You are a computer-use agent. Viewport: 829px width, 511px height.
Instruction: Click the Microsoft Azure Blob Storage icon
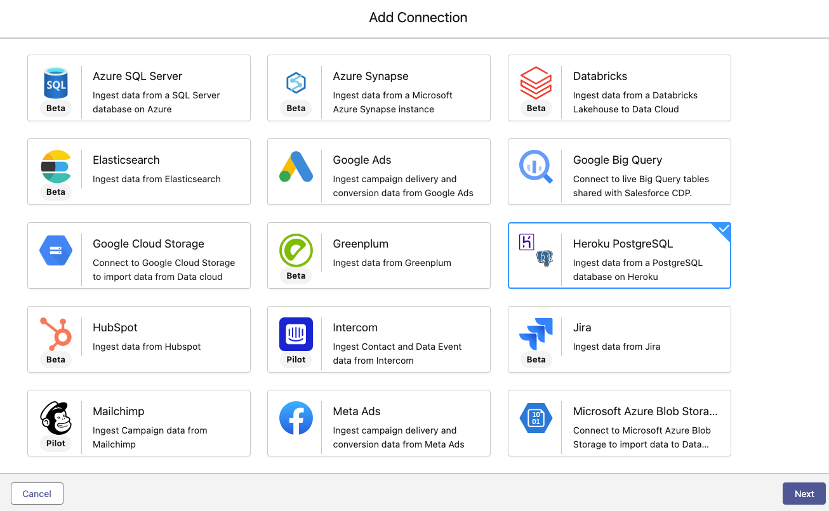click(536, 418)
